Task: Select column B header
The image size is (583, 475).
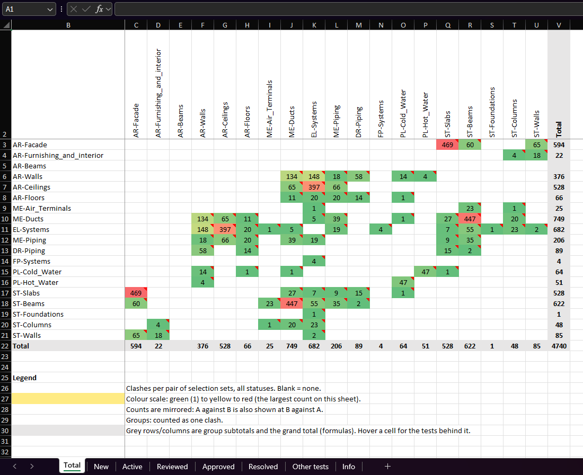Action: tap(68, 25)
